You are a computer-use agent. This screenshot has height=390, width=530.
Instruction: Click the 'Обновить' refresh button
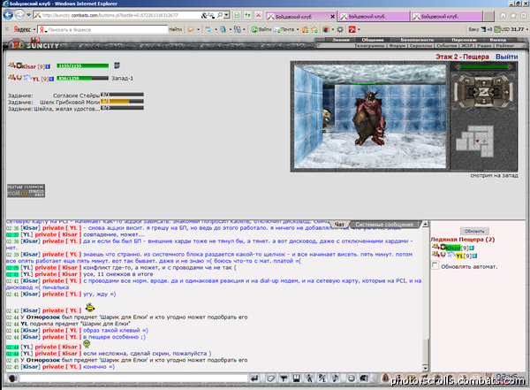tap(474, 231)
